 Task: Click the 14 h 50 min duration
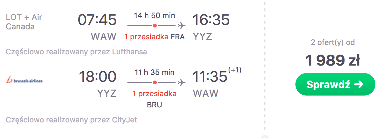[x=155, y=15]
